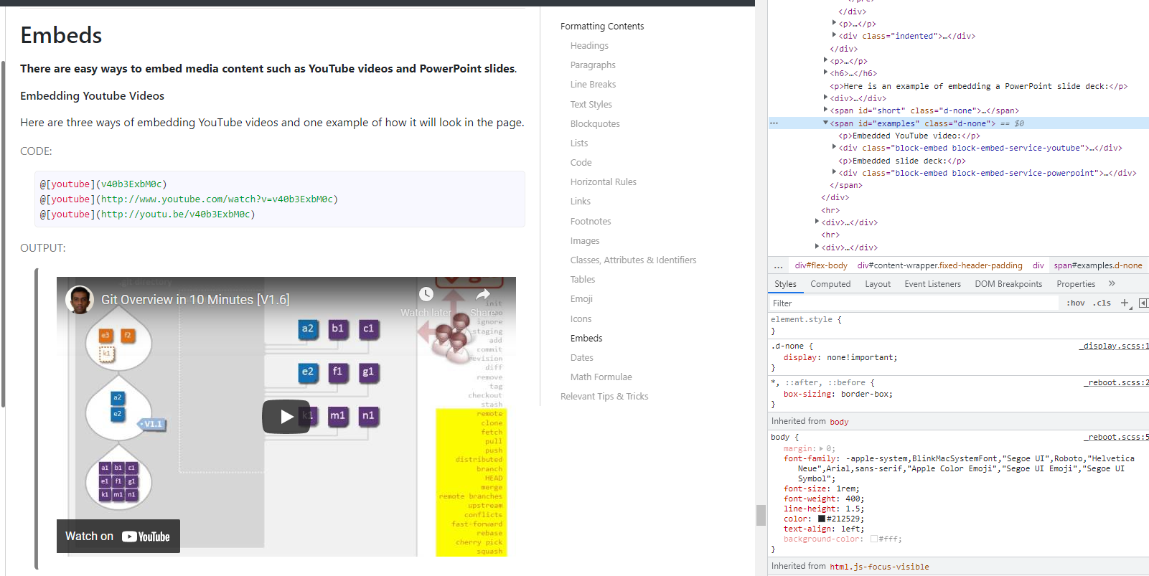Open the Properties tab
Viewport: 1149px width, 576px height.
coord(1076,284)
